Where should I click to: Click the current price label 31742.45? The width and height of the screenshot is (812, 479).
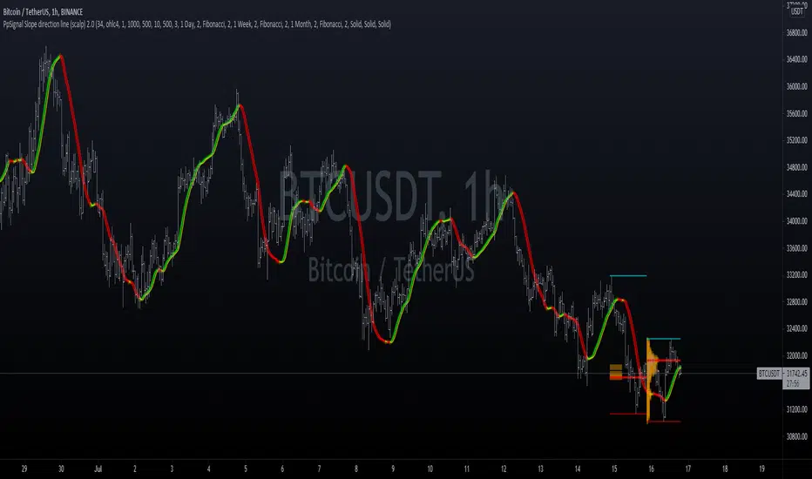coord(796,374)
